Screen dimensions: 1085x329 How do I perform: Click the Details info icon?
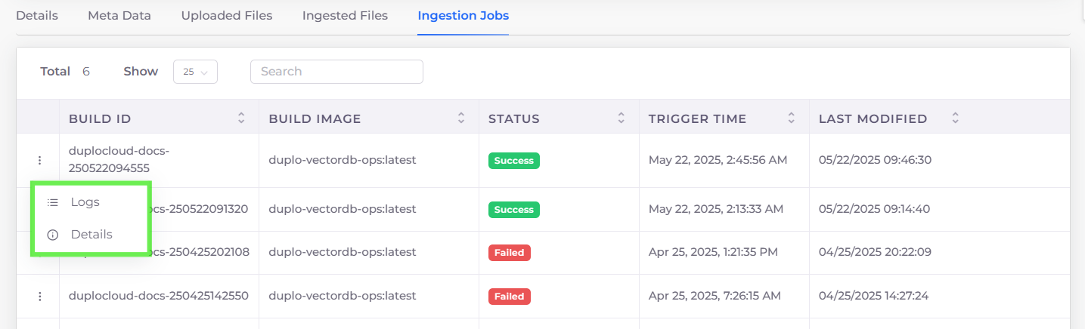[x=53, y=235]
